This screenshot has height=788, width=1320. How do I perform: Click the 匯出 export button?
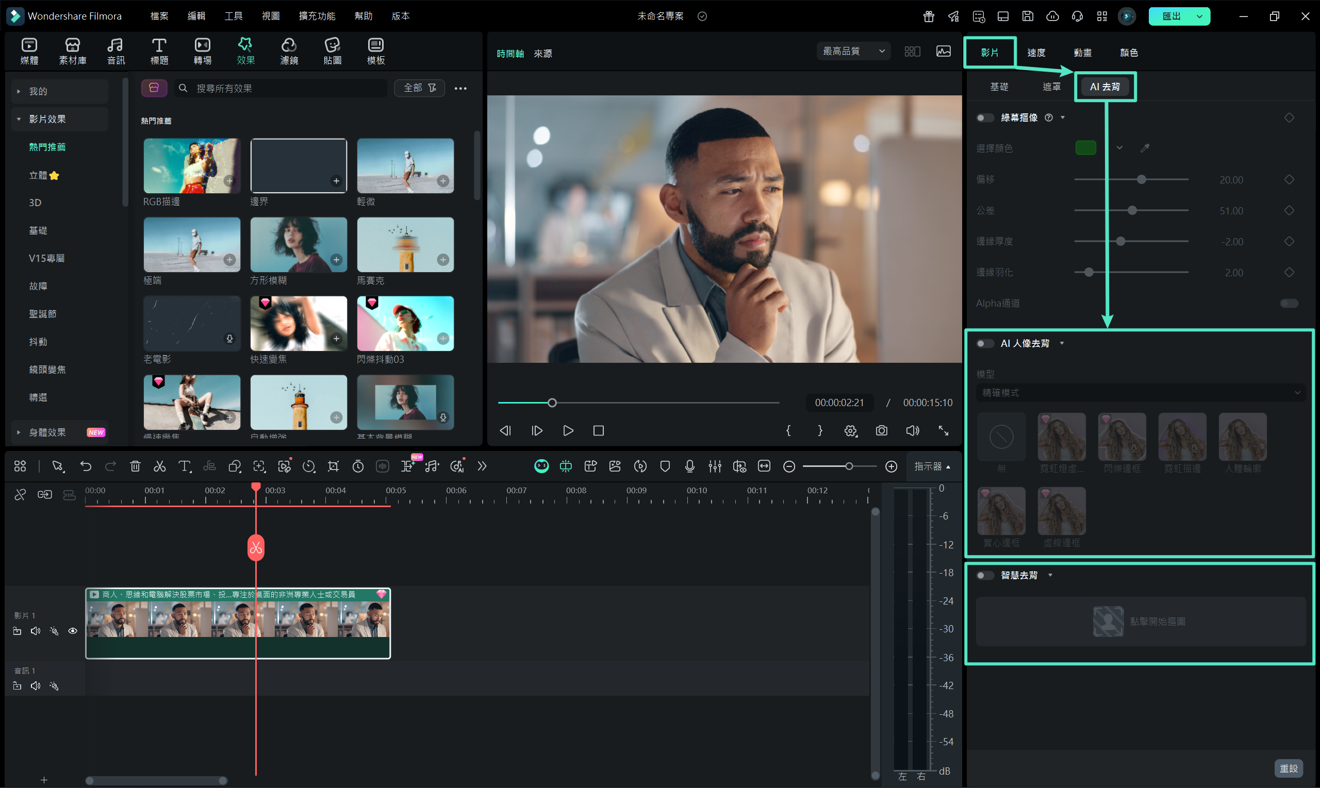click(x=1171, y=16)
